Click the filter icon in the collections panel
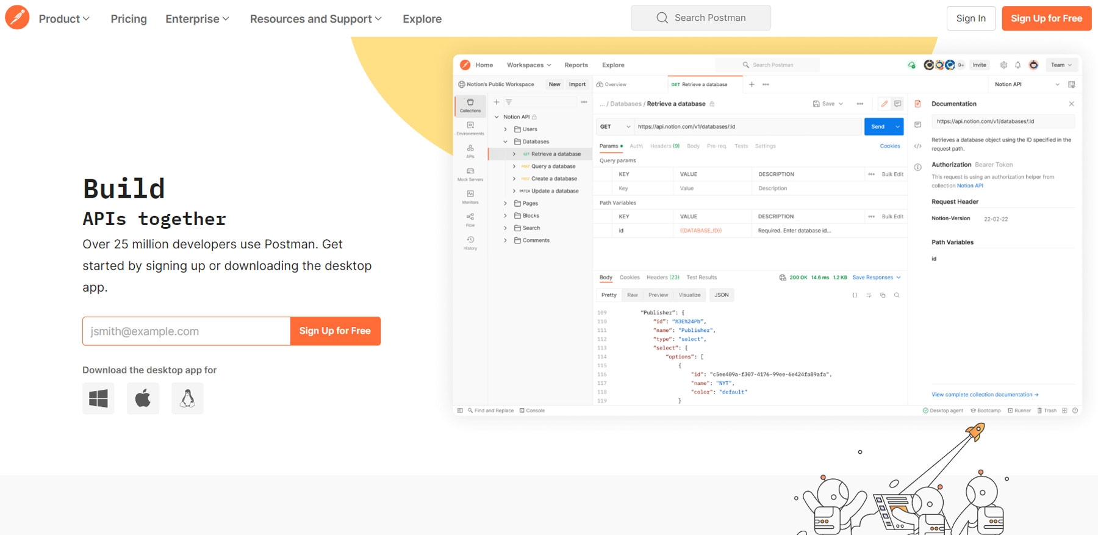 (x=509, y=102)
